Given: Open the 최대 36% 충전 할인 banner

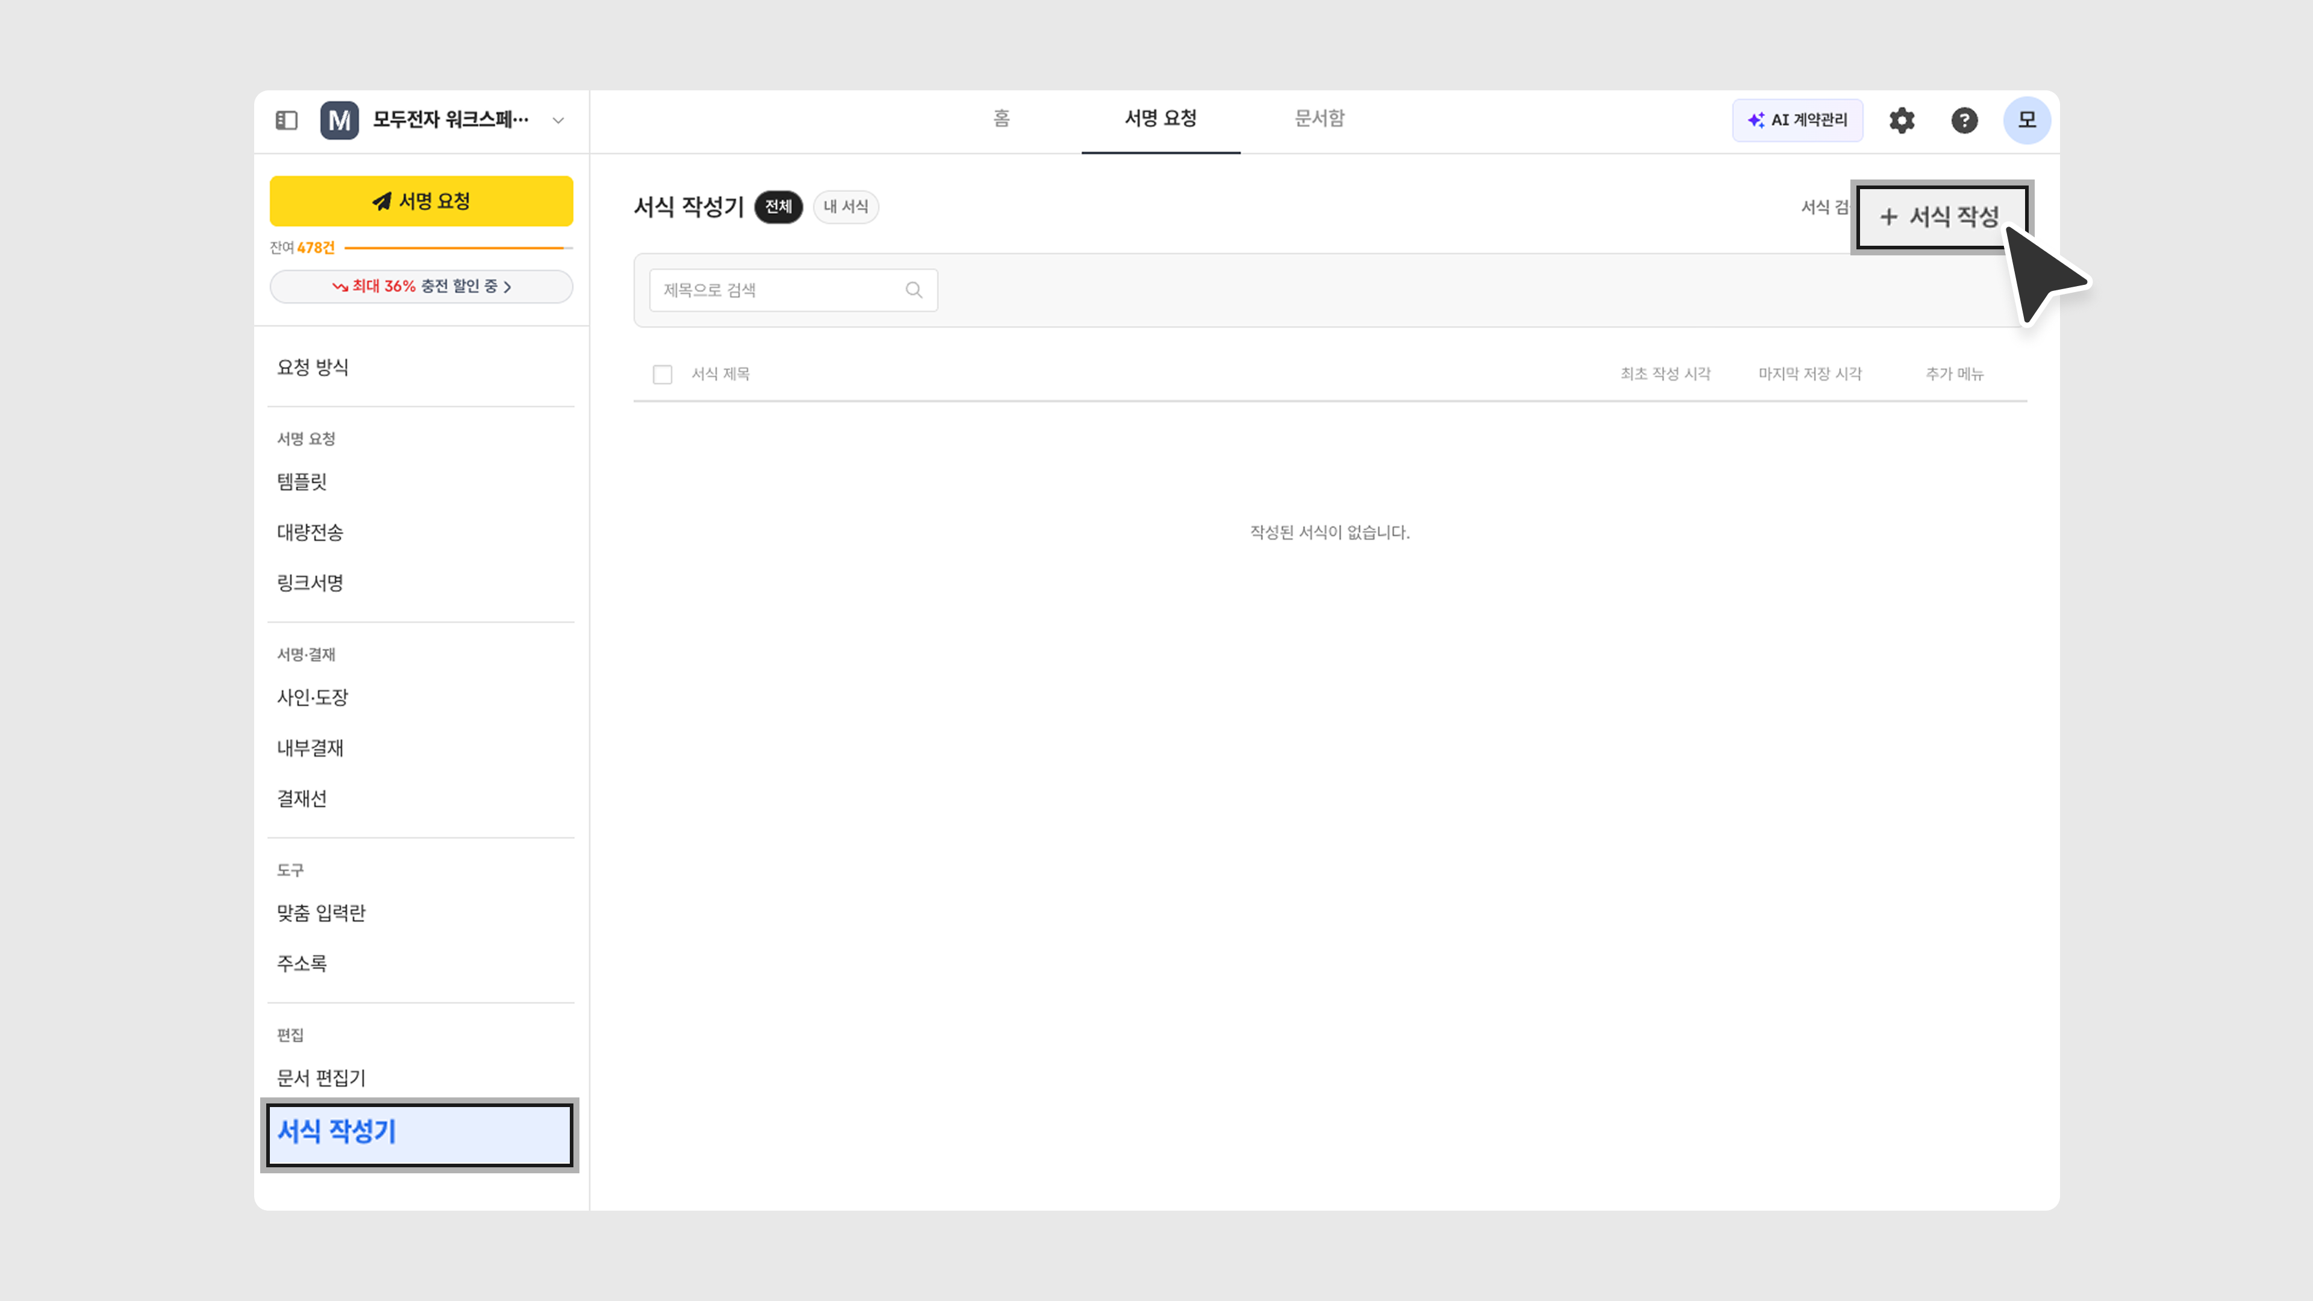Looking at the screenshot, I should pyautogui.click(x=421, y=287).
